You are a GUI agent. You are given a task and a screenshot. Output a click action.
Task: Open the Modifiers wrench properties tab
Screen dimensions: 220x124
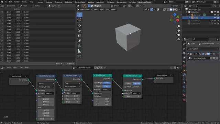(184, 75)
